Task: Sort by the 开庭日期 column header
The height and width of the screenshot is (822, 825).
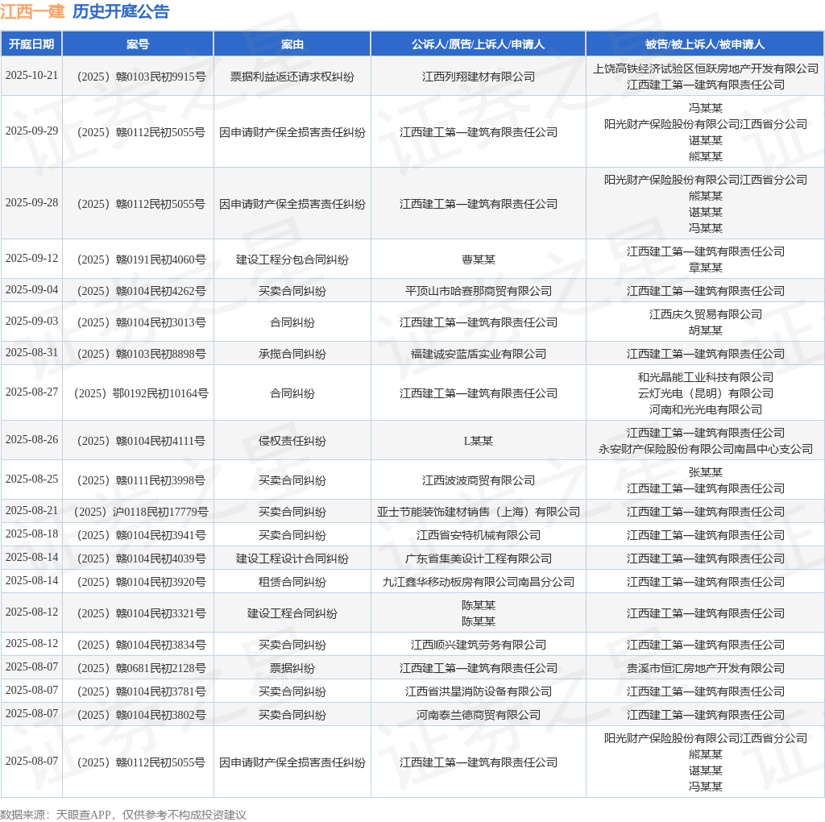Action: 31,44
